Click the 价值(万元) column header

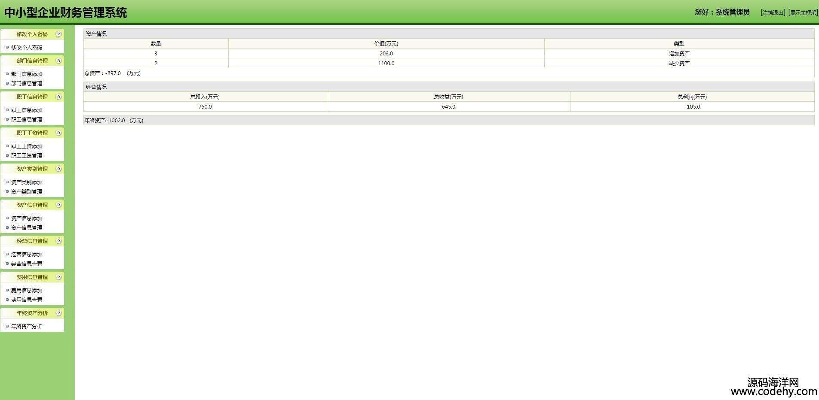pos(386,44)
